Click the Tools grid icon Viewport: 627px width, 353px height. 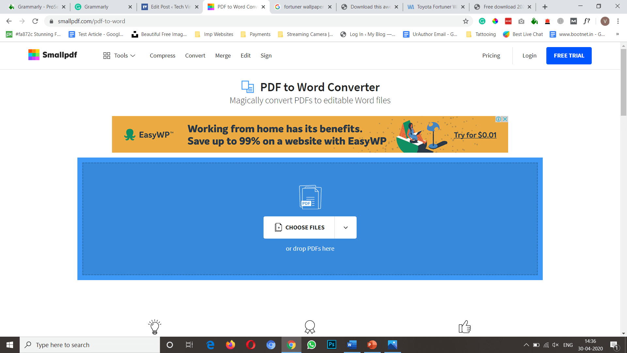(106, 55)
